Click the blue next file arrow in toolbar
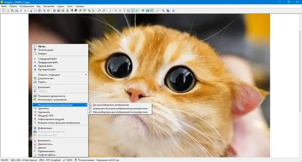 (25, 11)
